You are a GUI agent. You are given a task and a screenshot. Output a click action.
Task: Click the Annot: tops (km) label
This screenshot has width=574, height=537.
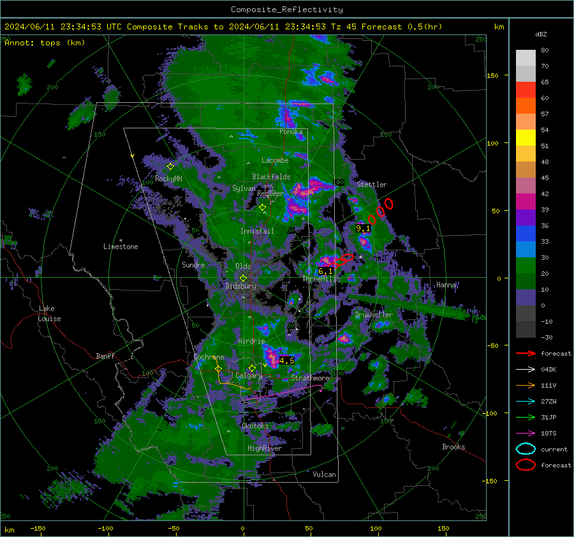45,43
